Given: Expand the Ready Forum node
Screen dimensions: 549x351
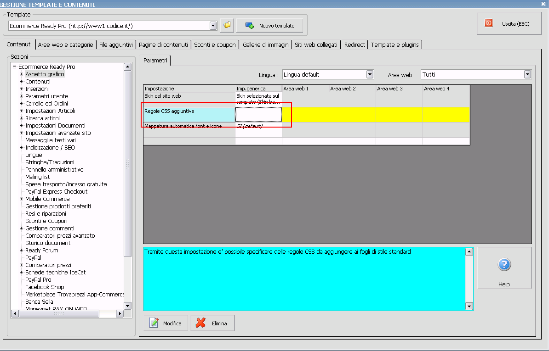Looking at the screenshot, I should (21, 250).
